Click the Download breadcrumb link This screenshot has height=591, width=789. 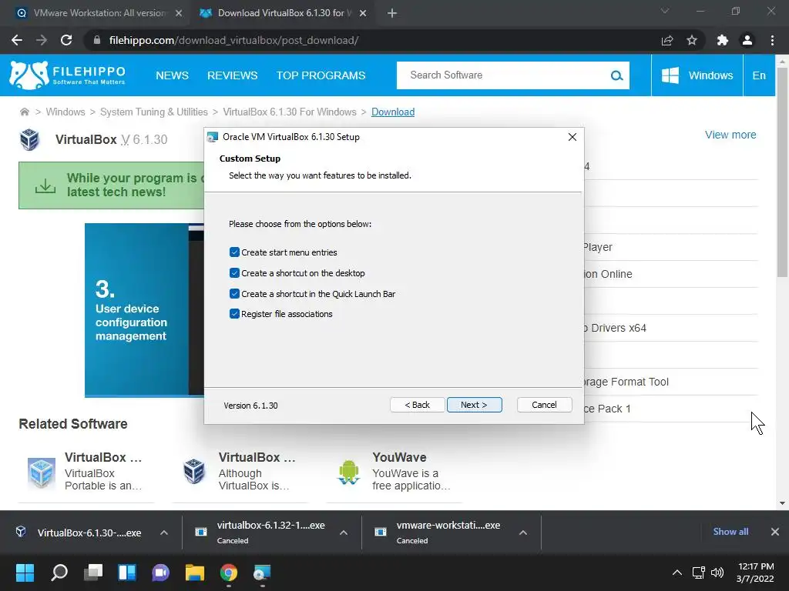393,112
